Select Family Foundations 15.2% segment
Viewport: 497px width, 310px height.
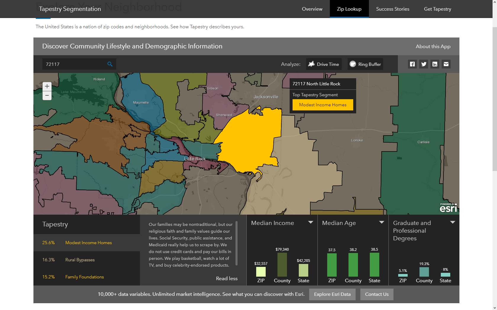(87, 277)
